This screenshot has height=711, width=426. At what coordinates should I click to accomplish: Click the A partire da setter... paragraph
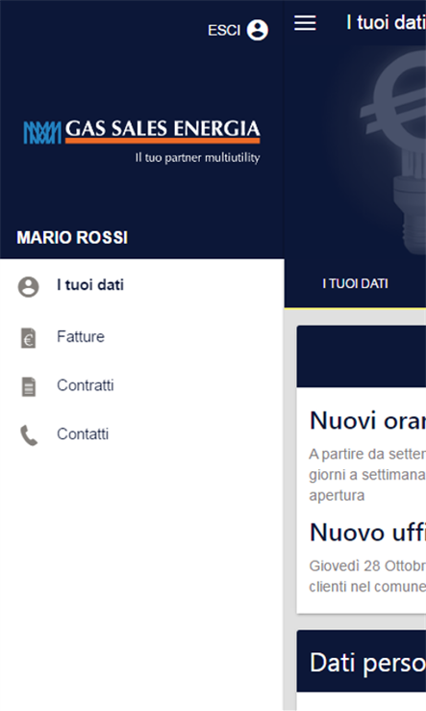pos(367,475)
